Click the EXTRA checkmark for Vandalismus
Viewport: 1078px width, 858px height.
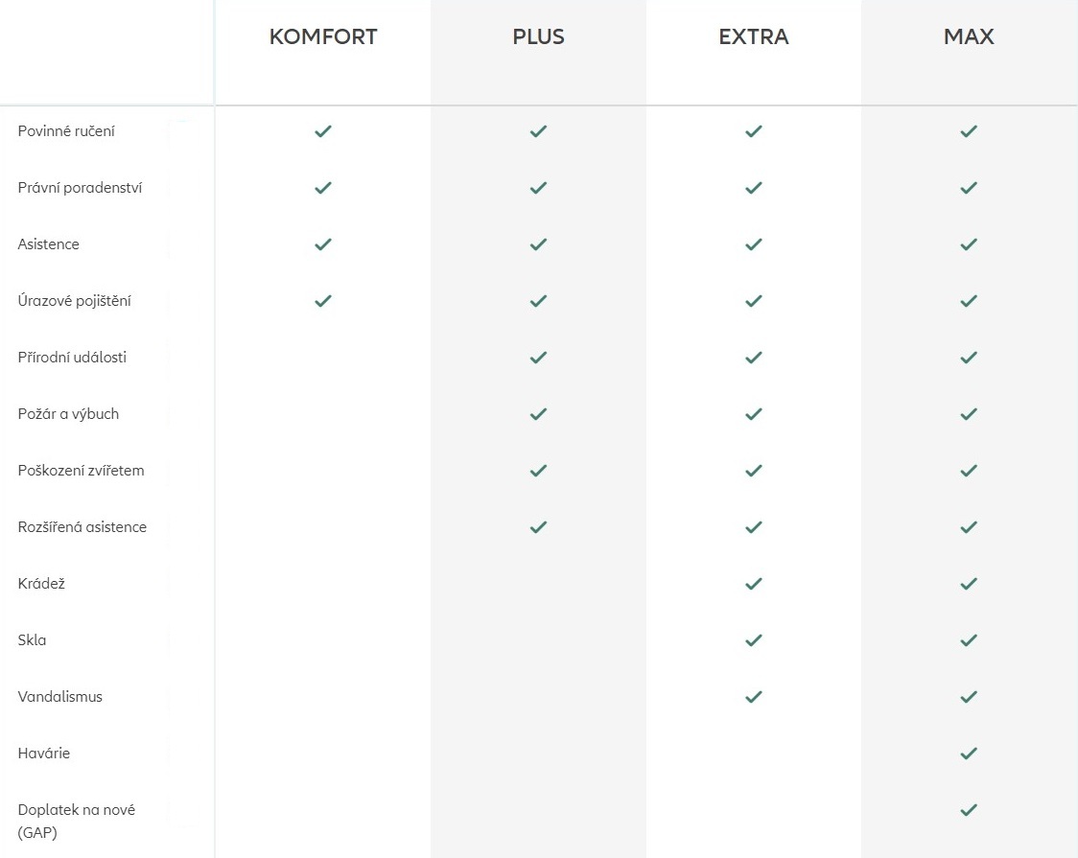pyautogui.click(x=754, y=697)
